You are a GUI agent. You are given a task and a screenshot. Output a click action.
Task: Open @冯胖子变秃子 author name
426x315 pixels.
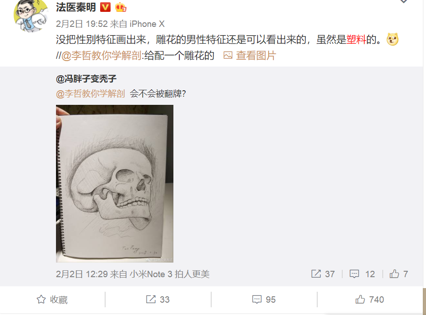tap(86, 79)
